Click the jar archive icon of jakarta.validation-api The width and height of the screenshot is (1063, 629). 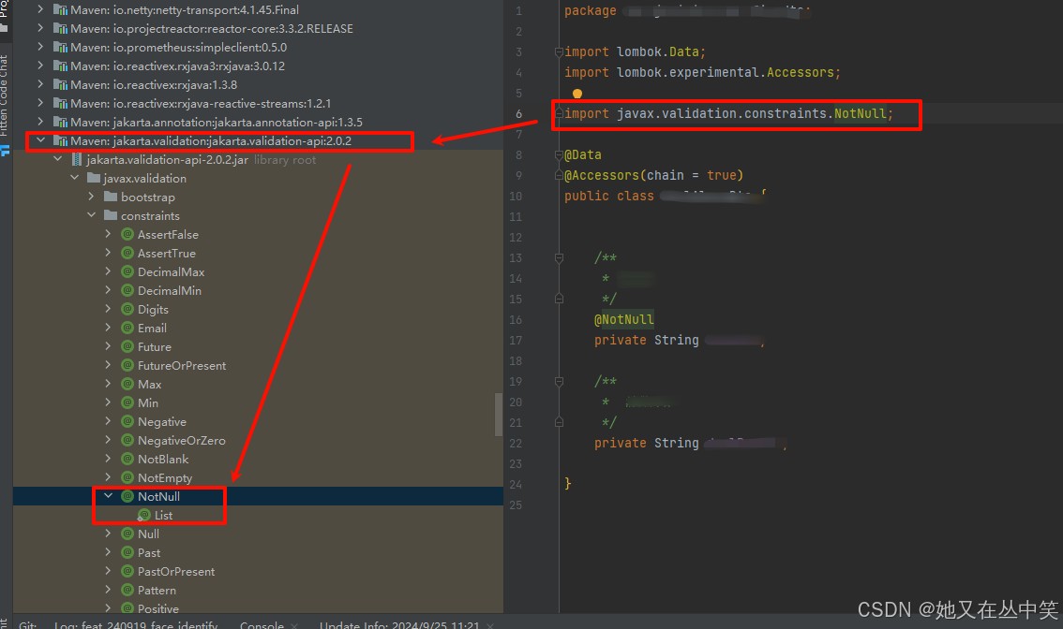[77, 160]
